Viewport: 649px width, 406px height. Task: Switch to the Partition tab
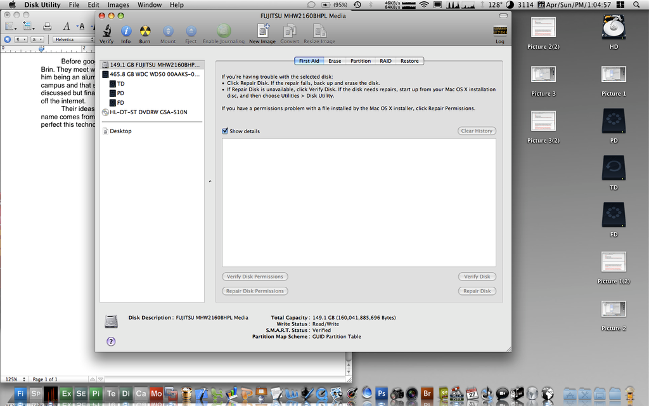click(361, 61)
